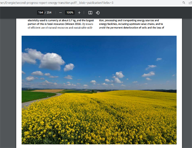Screen dimensions: 192x148
Task: Toggle fit to page icon
Action: click(90, 12)
